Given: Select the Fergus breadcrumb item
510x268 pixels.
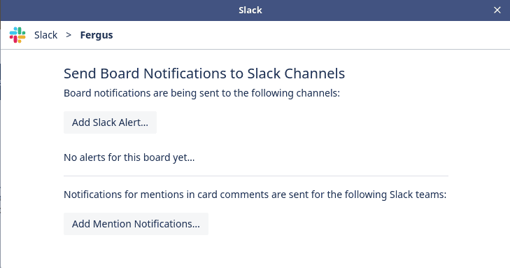Looking at the screenshot, I should click(x=97, y=35).
